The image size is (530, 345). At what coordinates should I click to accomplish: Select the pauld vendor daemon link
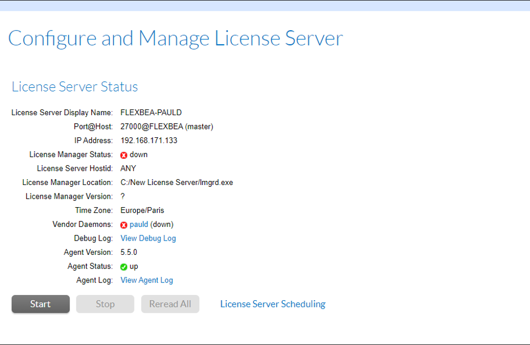point(138,224)
